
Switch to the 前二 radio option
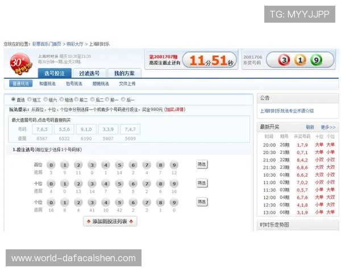tap(76, 99)
